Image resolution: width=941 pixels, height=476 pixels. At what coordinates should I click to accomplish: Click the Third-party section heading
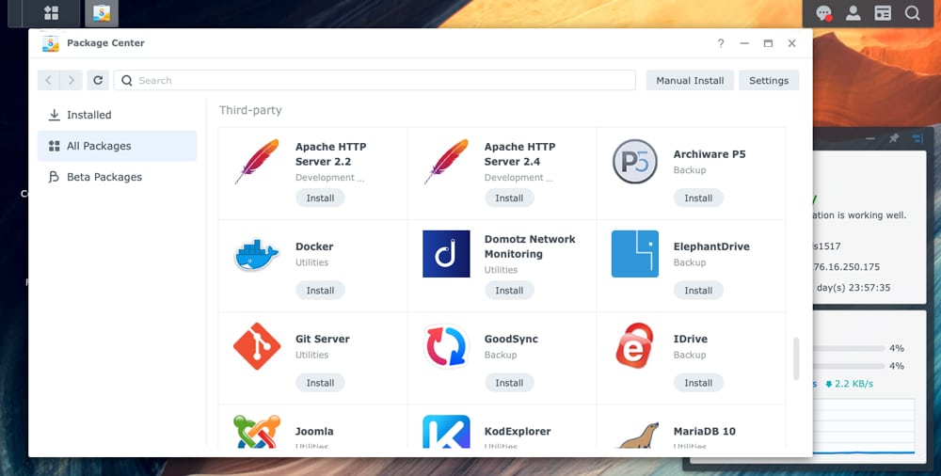click(x=250, y=110)
